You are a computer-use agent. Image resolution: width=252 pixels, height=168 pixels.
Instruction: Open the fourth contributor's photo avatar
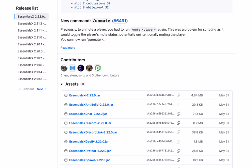tap(89, 68)
